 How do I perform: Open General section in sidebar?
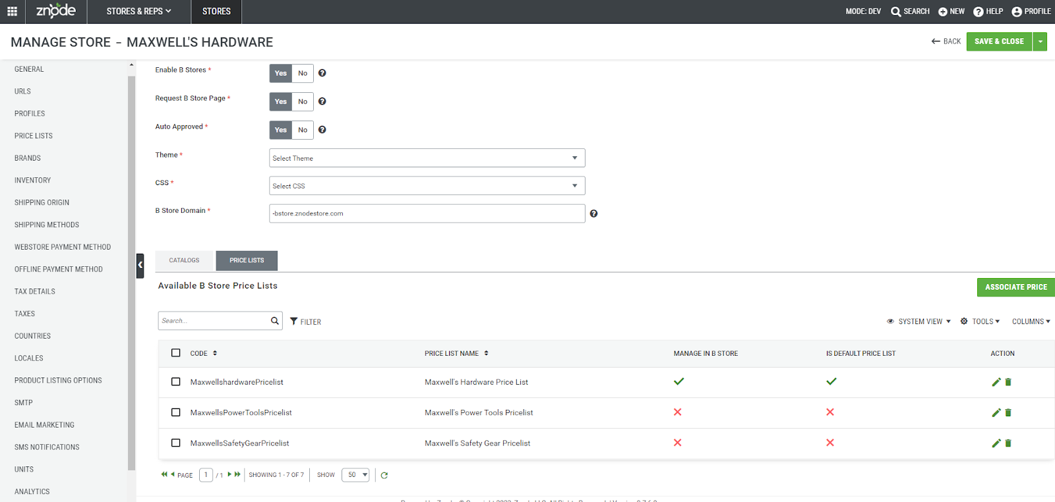(29, 69)
